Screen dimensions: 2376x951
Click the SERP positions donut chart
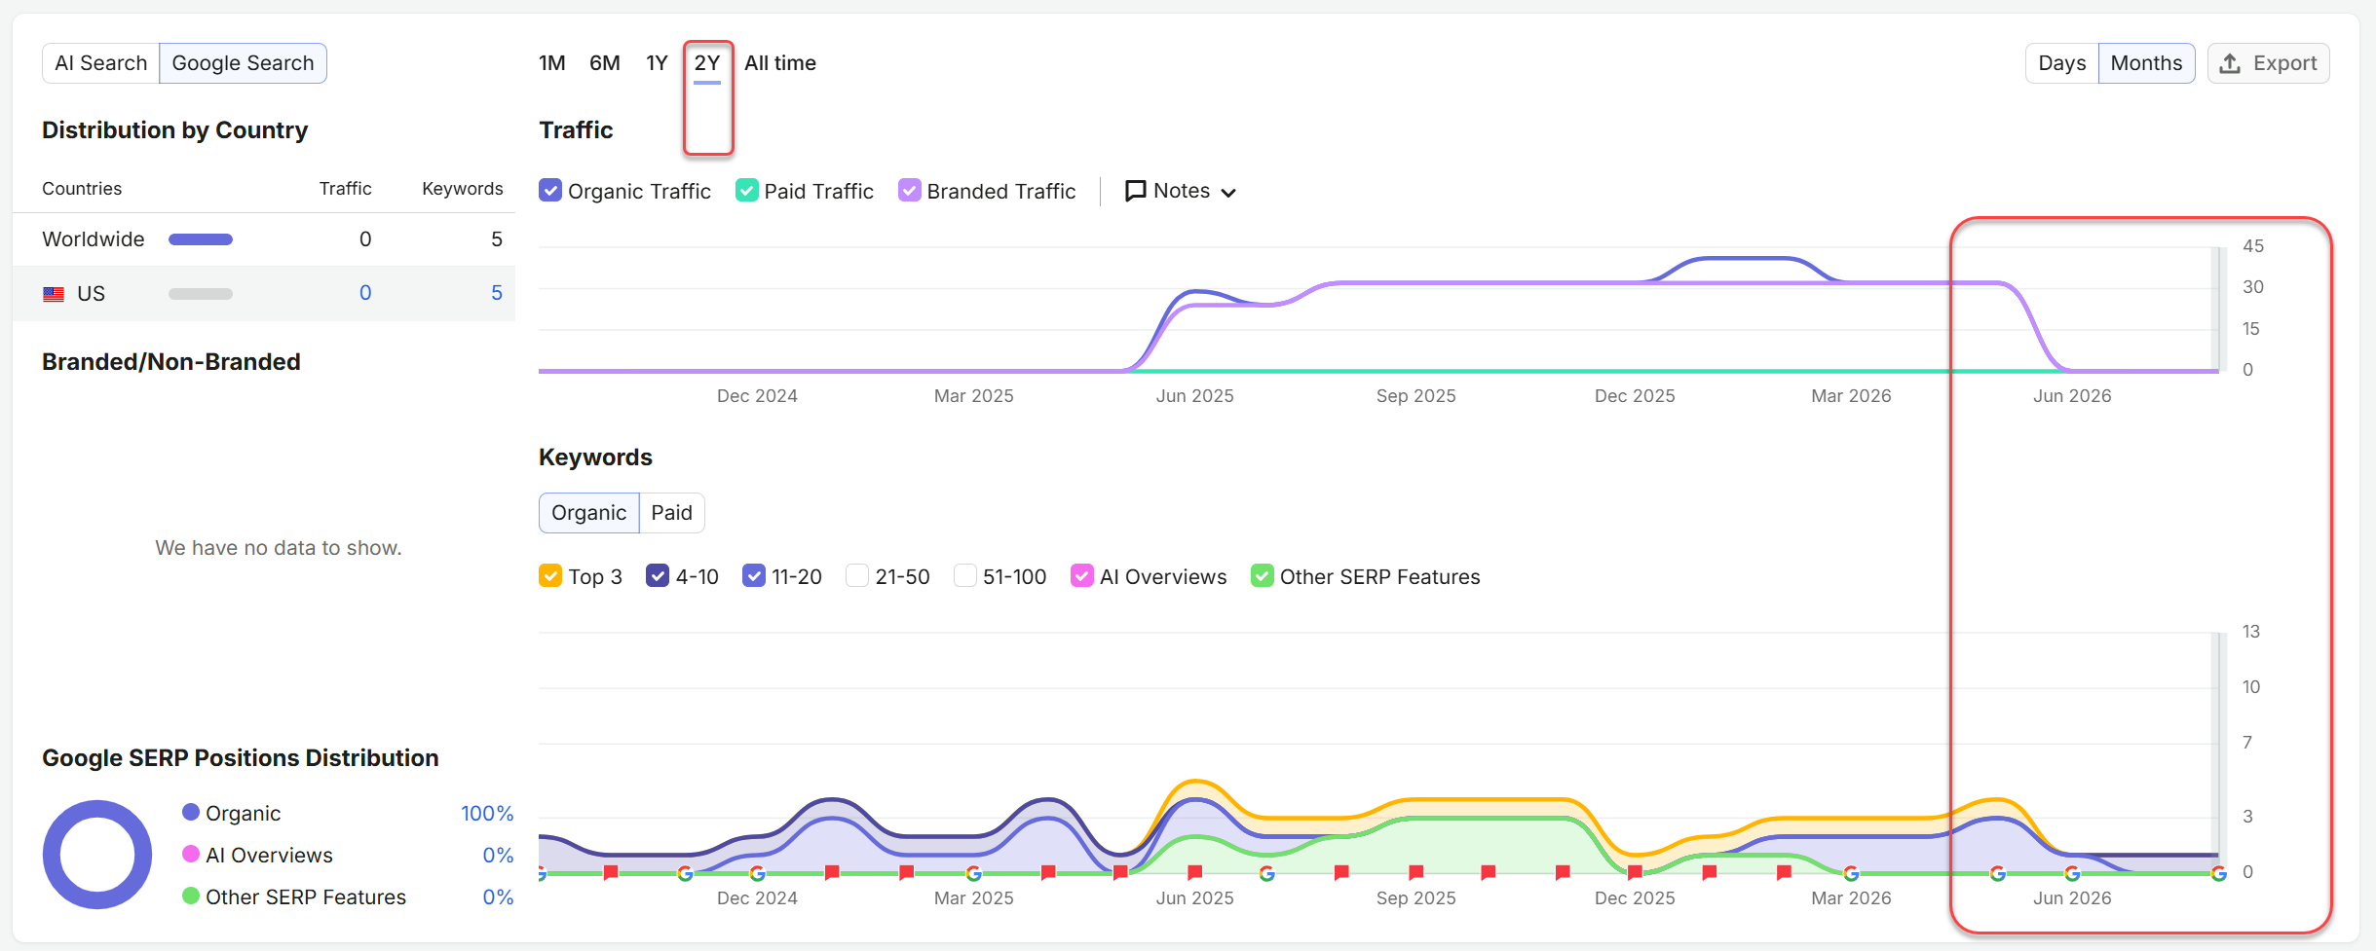coord(97,855)
